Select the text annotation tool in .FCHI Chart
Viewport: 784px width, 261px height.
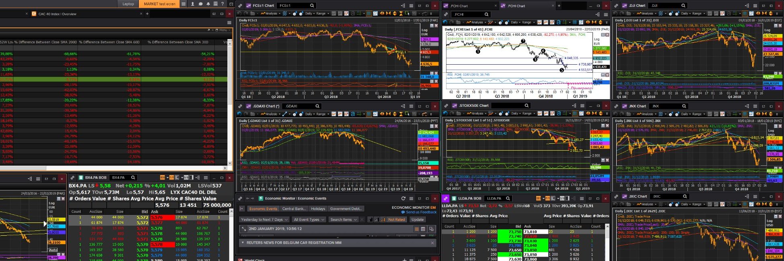click(x=560, y=22)
